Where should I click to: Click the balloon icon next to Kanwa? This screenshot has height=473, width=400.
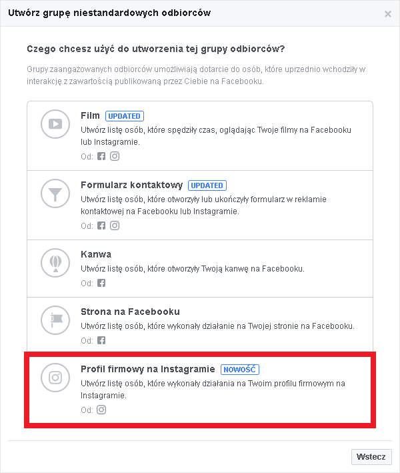[x=55, y=263]
